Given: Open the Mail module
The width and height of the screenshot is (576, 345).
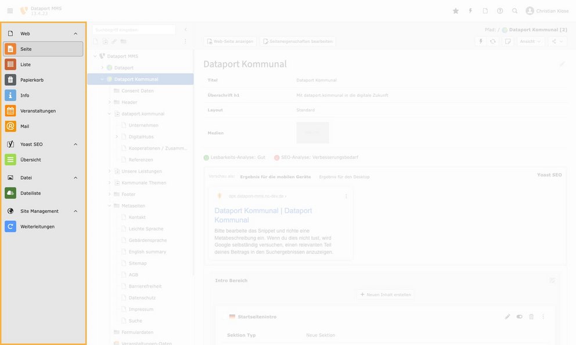Looking at the screenshot, I should coord(24,126).
